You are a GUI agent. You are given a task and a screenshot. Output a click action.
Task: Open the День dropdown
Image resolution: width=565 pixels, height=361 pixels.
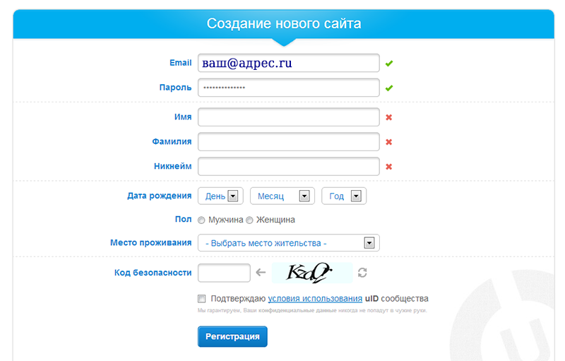click(220, 196)
